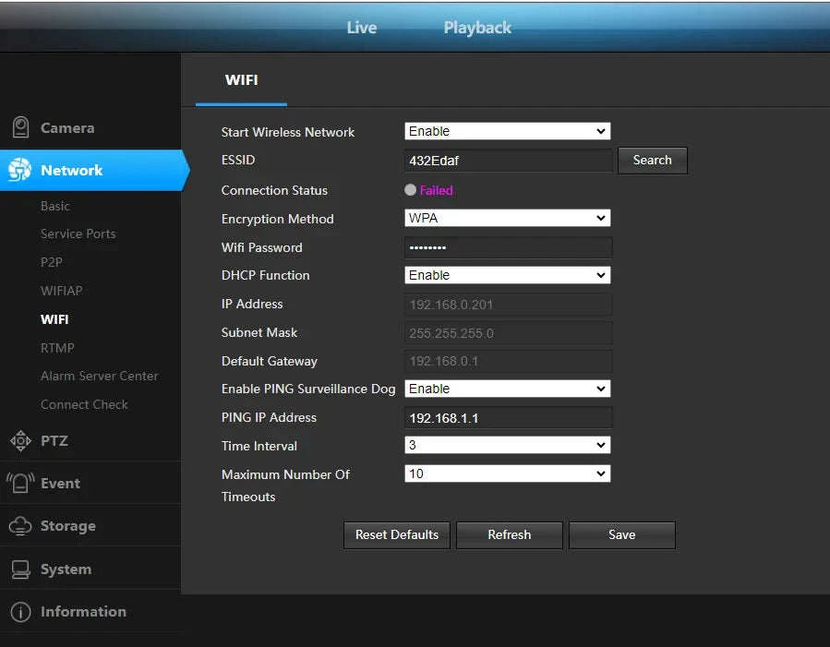Screen dimensions: 830x647
Task: Select the Network sidebar icon
Action: coord(69,170)
